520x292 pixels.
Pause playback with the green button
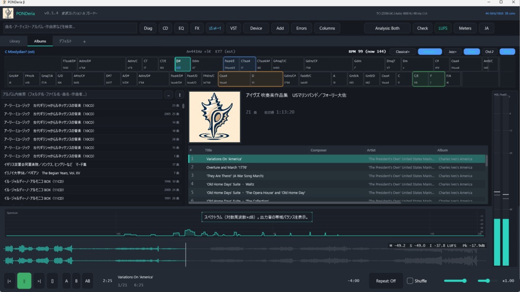(x=24, y=281)
